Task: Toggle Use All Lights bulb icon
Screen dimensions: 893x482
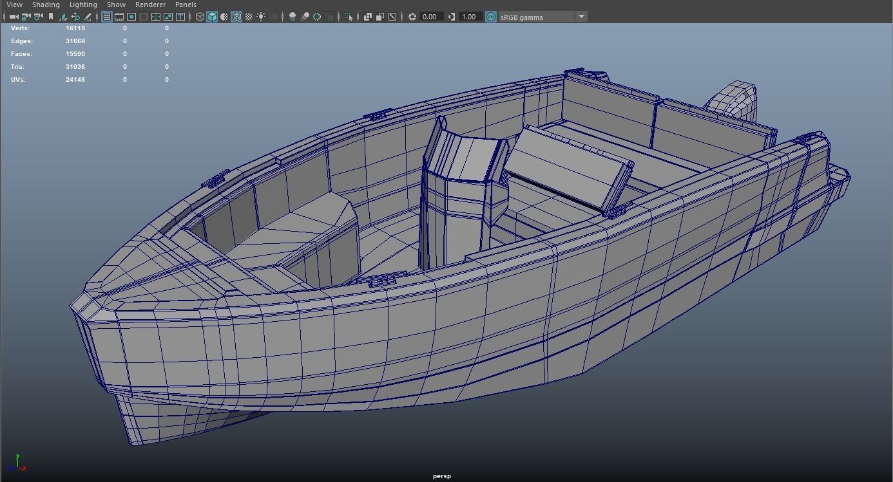Action: click(x=261, y=17)
